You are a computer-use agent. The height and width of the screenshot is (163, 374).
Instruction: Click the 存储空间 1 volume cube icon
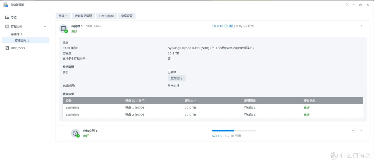click(75, 133)
